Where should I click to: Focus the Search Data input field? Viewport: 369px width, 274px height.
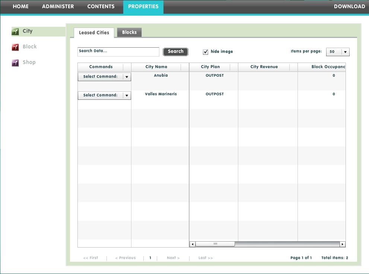click(118, 52)
